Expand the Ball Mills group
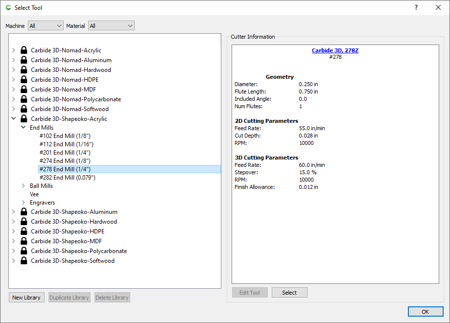 [23, 186]
